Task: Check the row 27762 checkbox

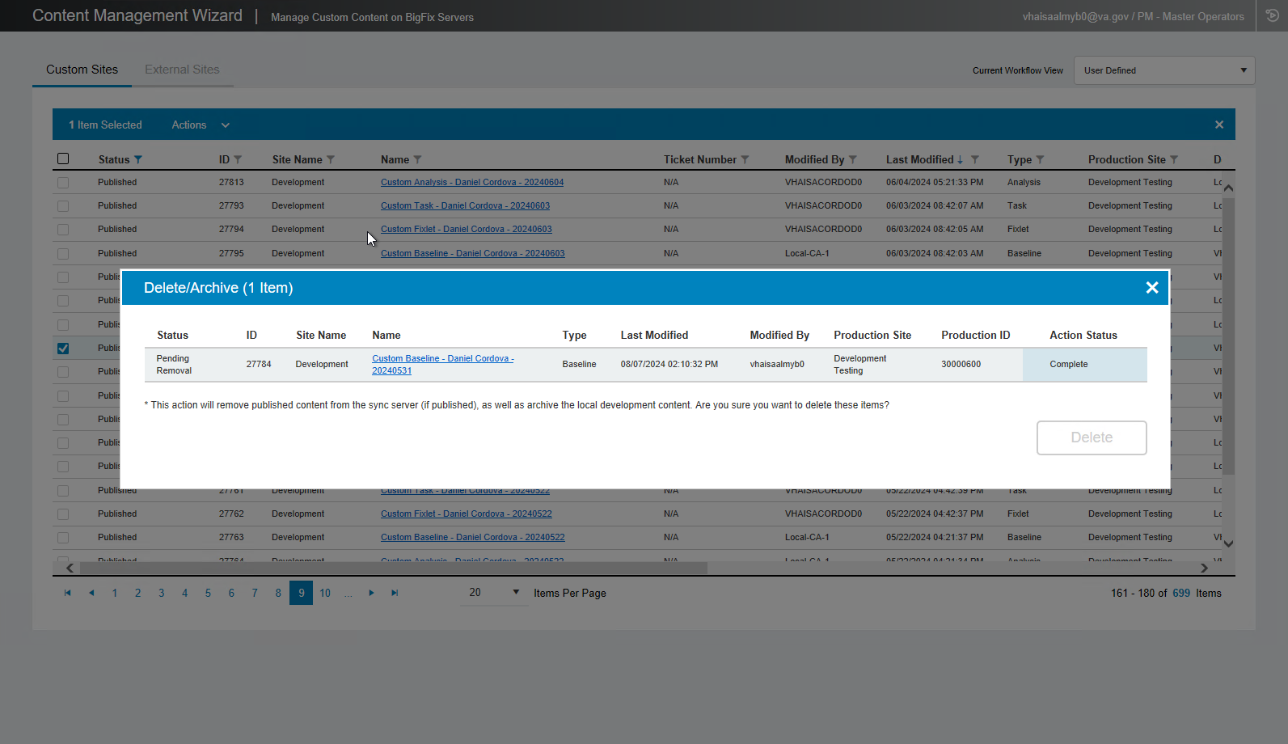Action: pos(63,514)
